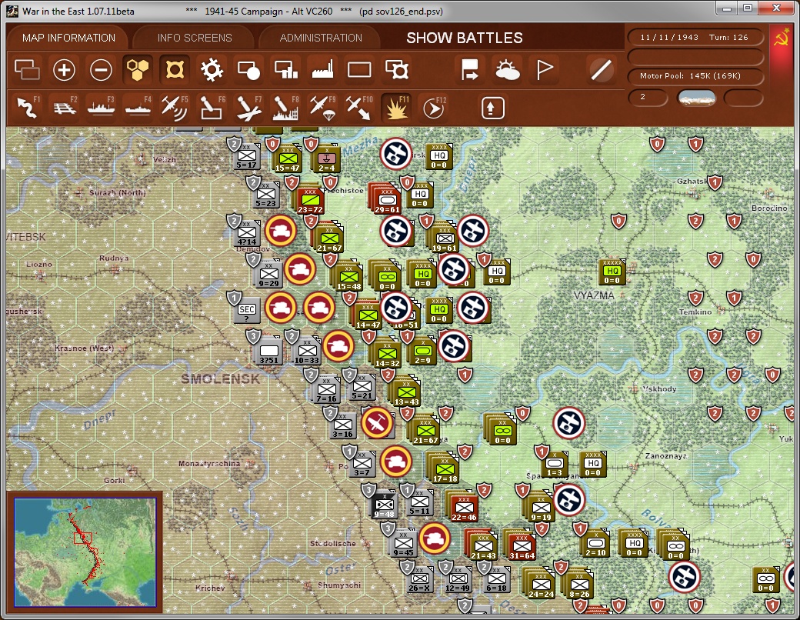Click the minimap overview thumbnail
Viewport: 800px width, 620px height.
[x=85, y=552]
